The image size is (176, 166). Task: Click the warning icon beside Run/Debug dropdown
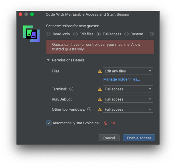click(x=100, y=99)
